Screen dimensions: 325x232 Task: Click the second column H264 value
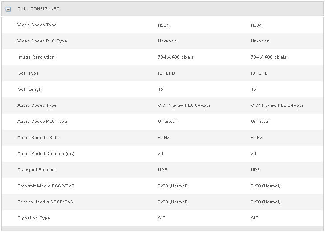click(256, 25)
